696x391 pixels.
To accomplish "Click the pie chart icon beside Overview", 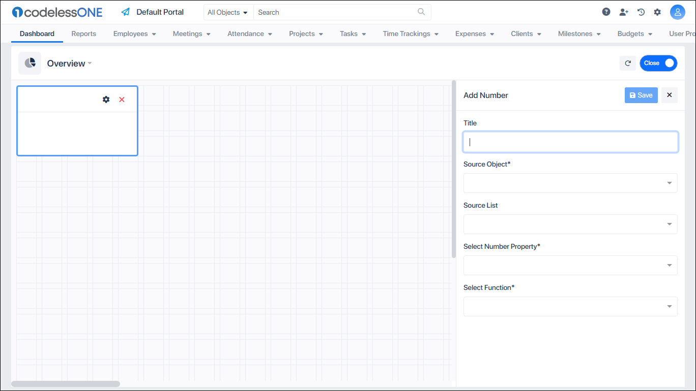I will tap(30, 63).
